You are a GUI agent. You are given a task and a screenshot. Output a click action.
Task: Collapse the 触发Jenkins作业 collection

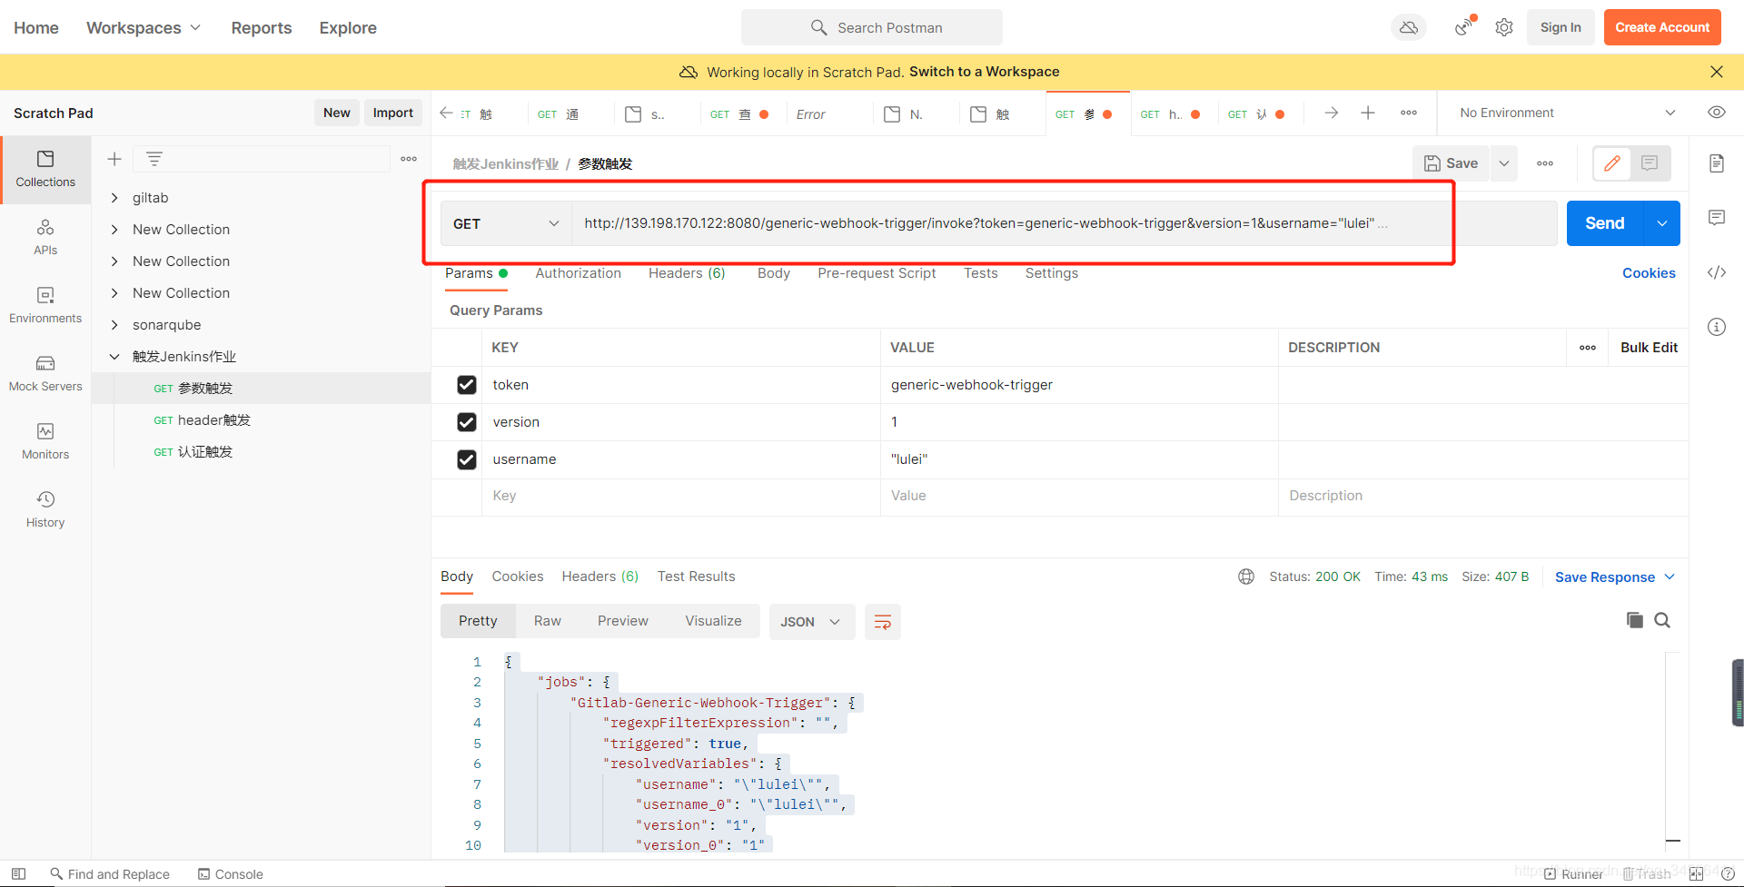click(x=114, y=357)
